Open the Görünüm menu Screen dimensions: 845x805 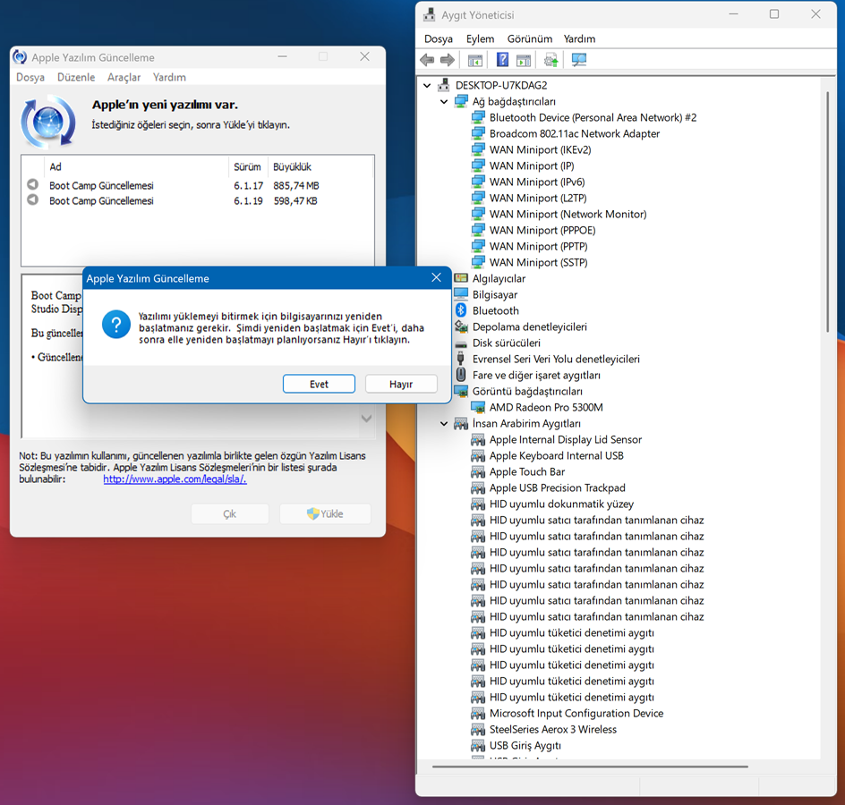coord(529,38)
